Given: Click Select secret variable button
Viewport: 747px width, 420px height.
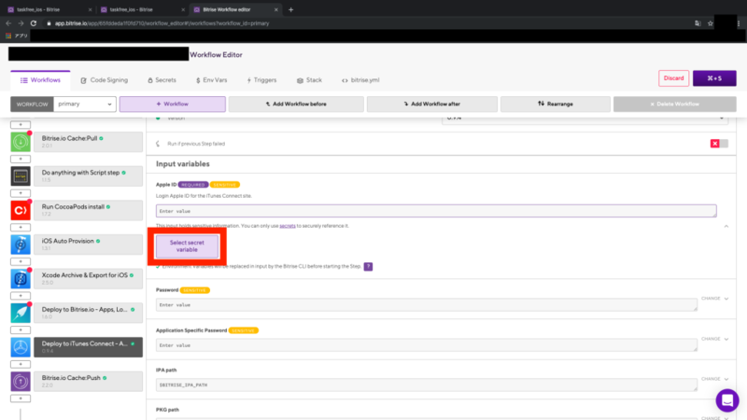Looking at the screenshot, I should click(x=187, y=246).
